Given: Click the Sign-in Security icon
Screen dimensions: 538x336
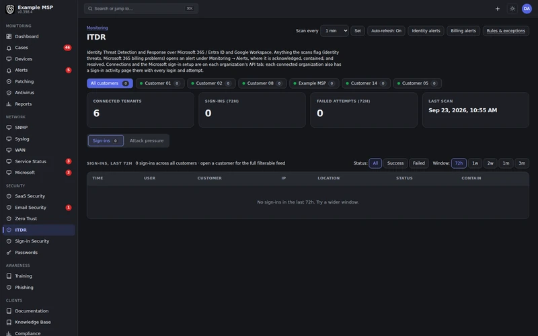Looking at the screenshot, I should pos(9,241).
